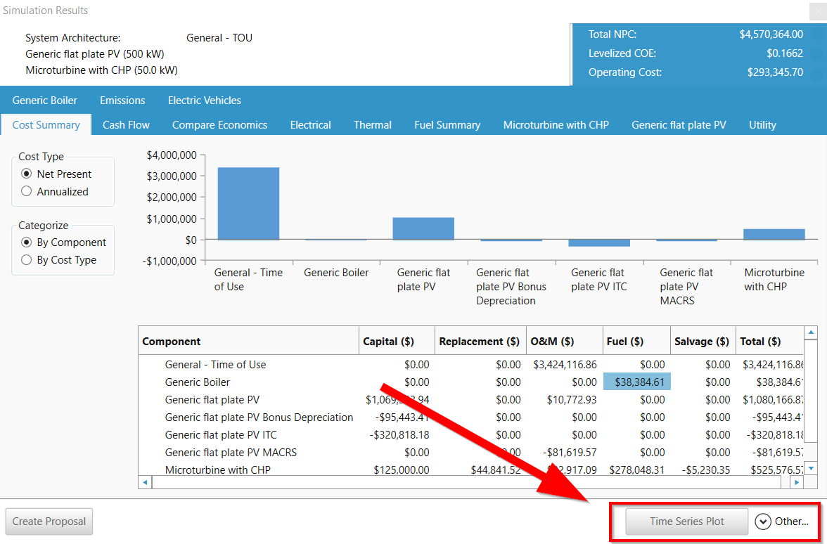827x544 pixels.
Task: Open the Emissions tab
Action: click(x=122, y=101)
